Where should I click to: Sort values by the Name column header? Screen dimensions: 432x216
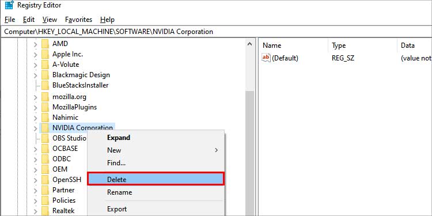click(x=293, y=46)
